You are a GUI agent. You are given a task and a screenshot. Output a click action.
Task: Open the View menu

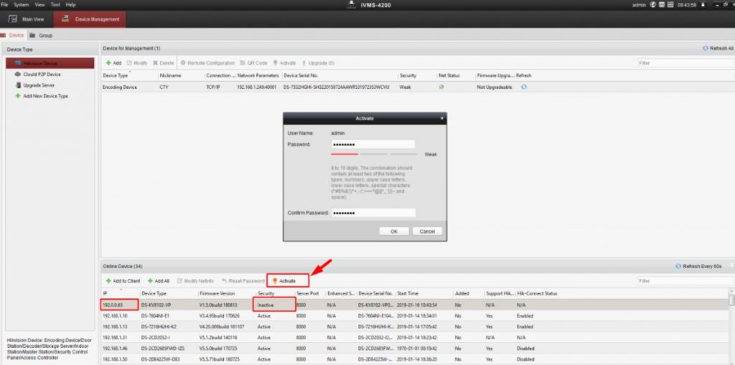click(x=40, y=4)
